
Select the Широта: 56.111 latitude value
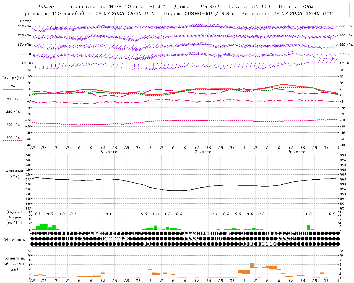(x=249, y=7)
